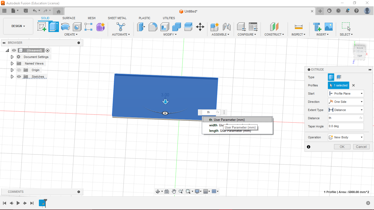374x210 pixels.
Task: Choose the Insert Derive icon
Action: 317,27
